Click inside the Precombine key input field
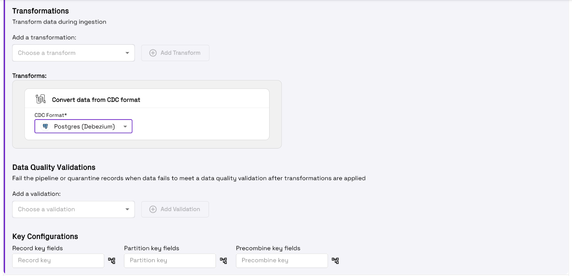This screenshot has height=276, width=572. pos(281,261)
